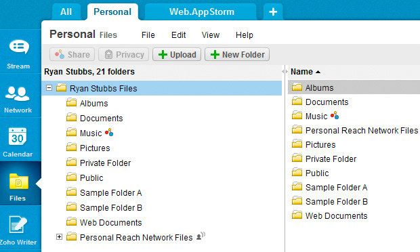Select Public row in file list
420x252 pixels.
tap(354, 173)
